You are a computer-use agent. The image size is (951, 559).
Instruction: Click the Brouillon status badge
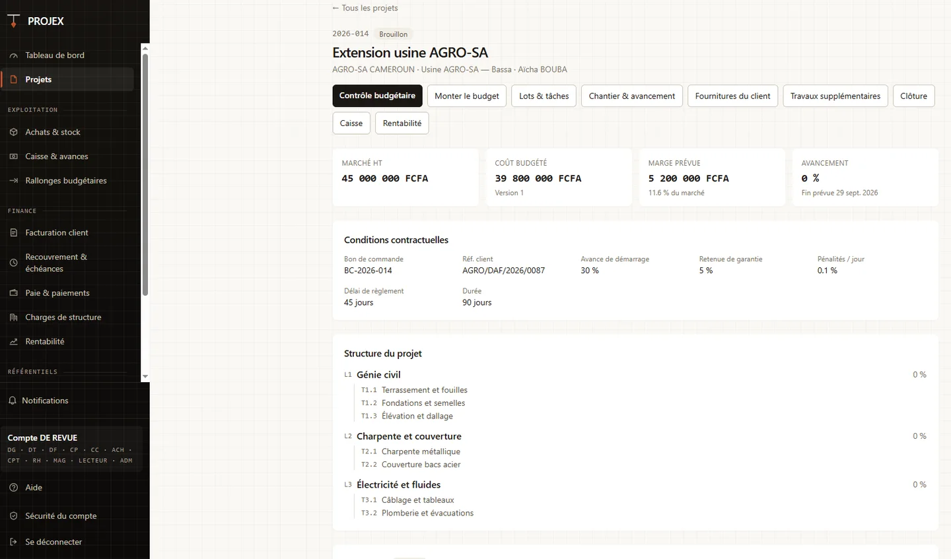[x=394, y=34]
